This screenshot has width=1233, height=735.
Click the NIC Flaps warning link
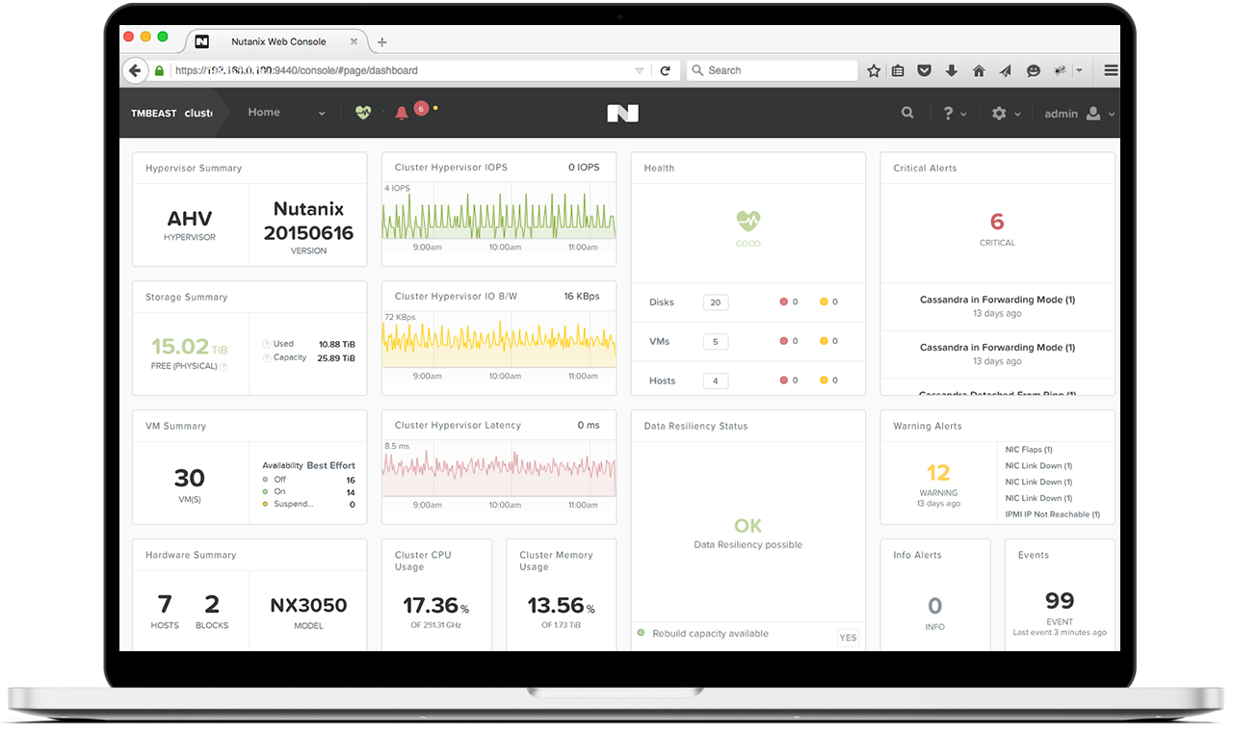coord(1029,449)
